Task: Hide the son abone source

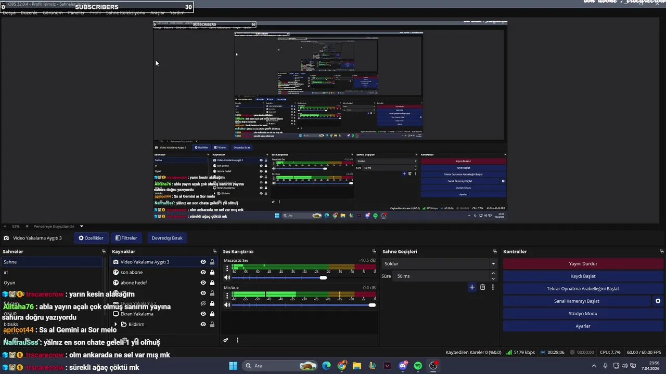Action: pyautogui.click(x=203, y=272)
